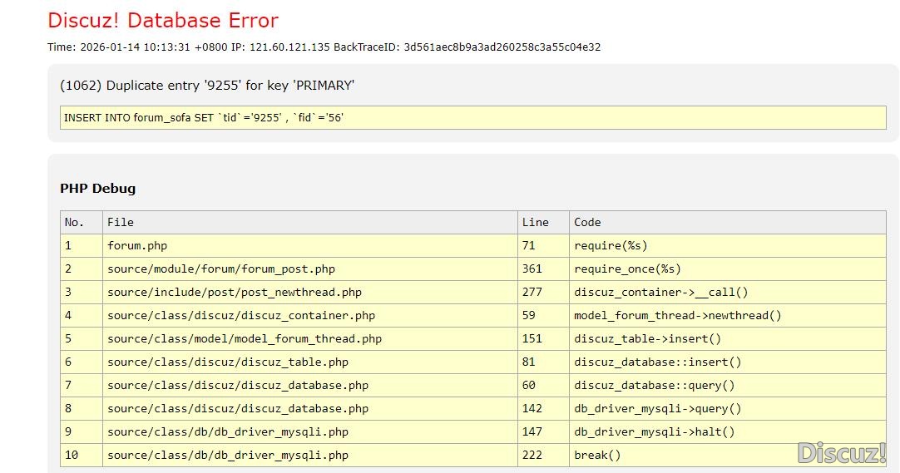Click the Code column header

(x=587, y=223)
